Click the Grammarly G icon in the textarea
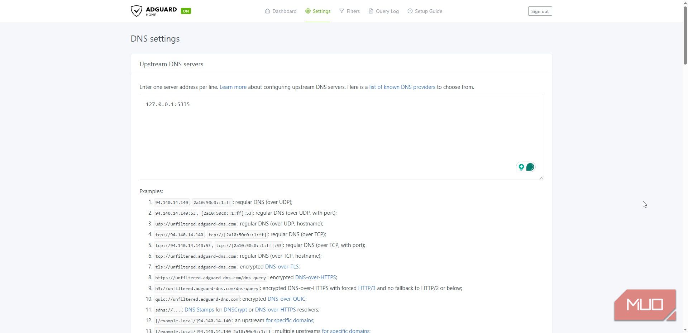This screenshot has height=333, width=688. tap(530, 167)
